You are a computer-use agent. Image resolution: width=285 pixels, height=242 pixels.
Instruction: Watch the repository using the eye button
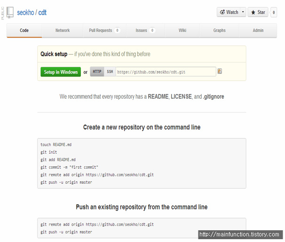[x=229, y=12]
